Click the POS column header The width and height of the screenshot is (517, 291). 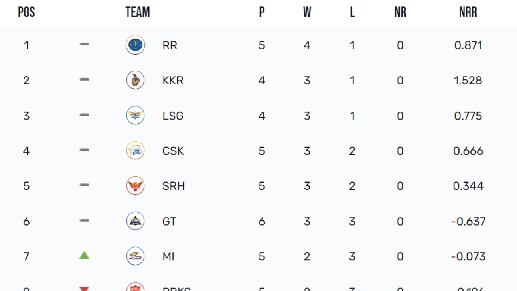coord(26,12)
